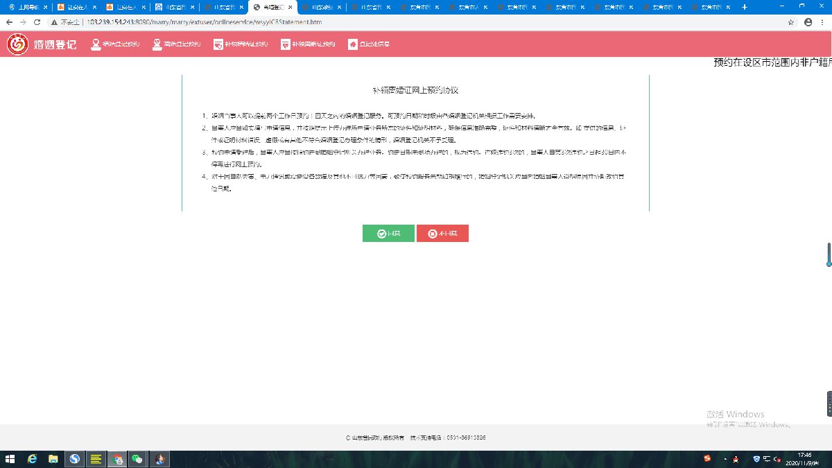Viewport: 832px width, 468px height.
Task: Open the first header menu item 结婚登记预约
Action: (x=116, y=44)
